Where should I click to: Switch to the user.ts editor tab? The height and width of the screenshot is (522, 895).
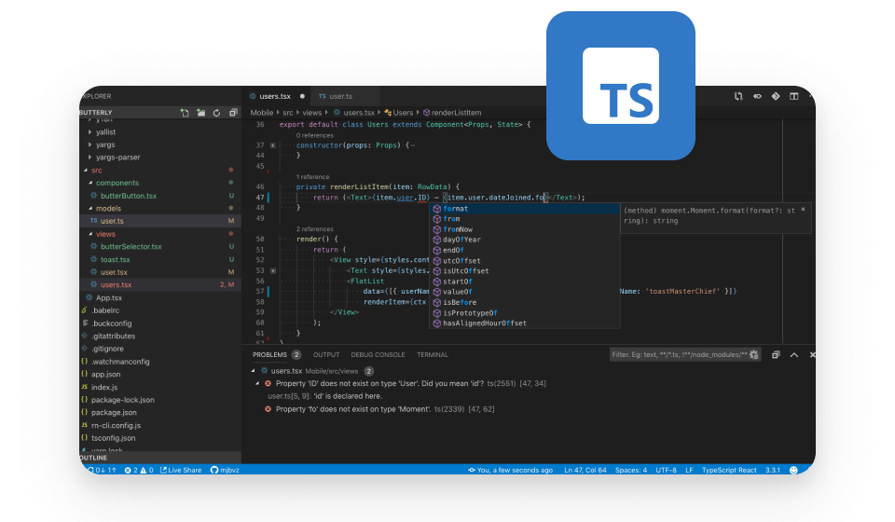click(337, 96)
